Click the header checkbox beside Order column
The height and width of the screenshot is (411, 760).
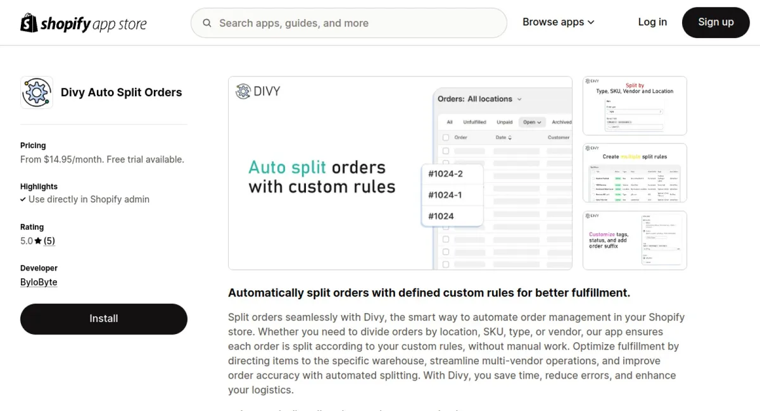pyautogui.click(x=446, y=137)
